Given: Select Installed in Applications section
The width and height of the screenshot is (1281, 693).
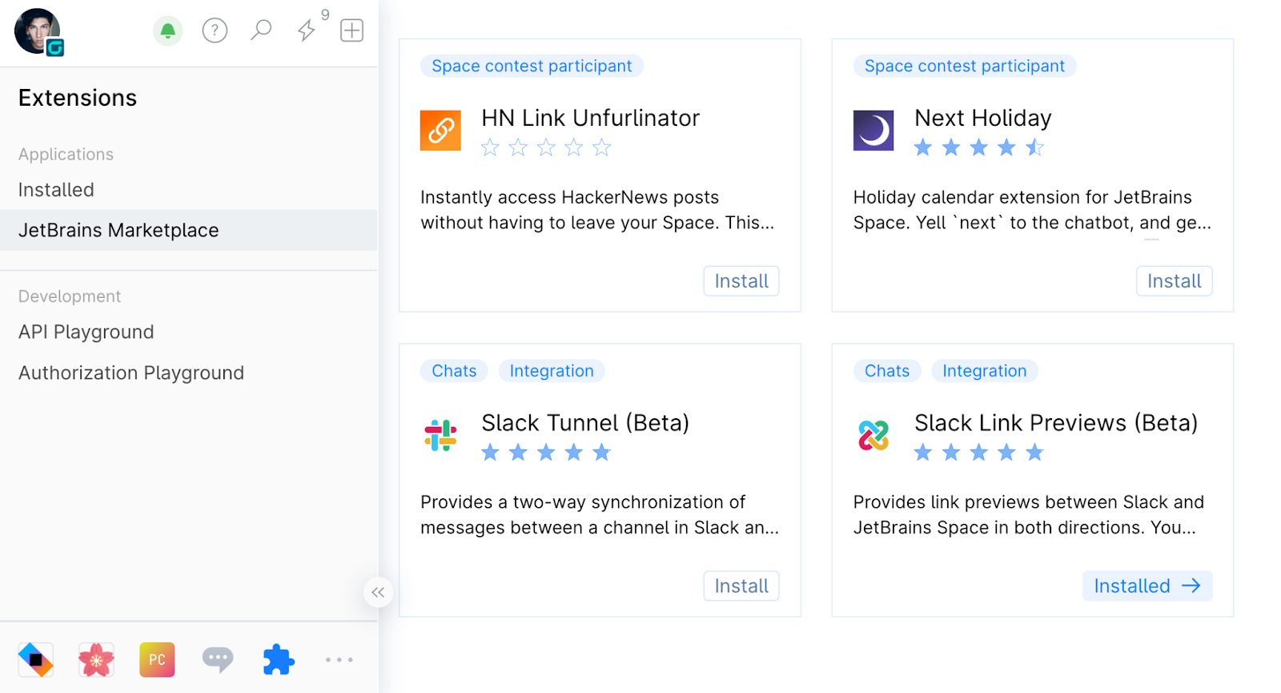Looking at the screenshot, I should (56, 190).
